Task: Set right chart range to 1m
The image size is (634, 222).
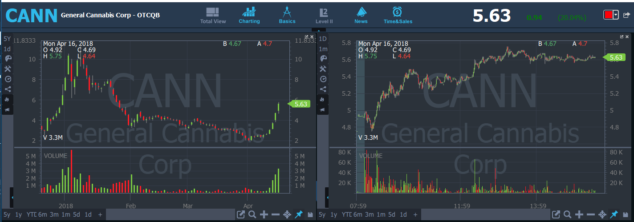Action: click(x=381, y=215)
